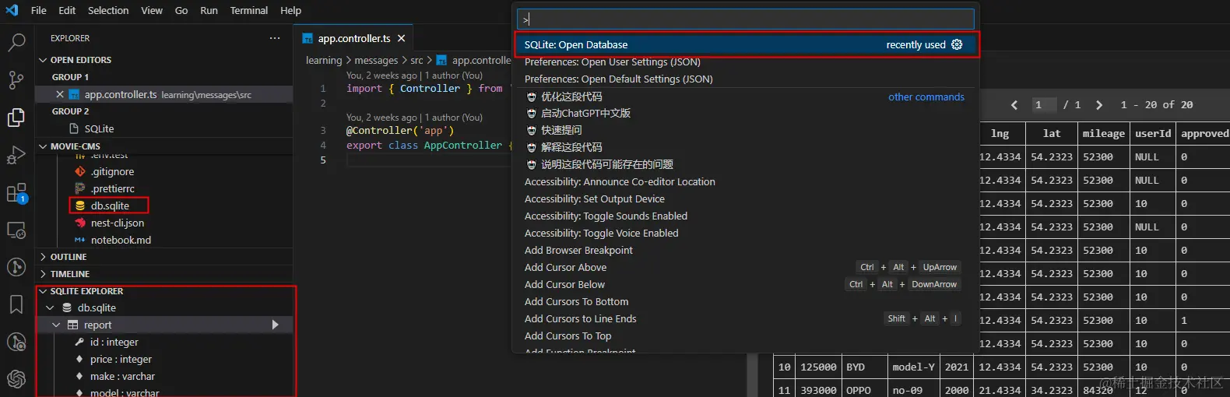Screen dimensions: 1230x397
Task: Open the Explorer view icon
Action: pos(16,117)
